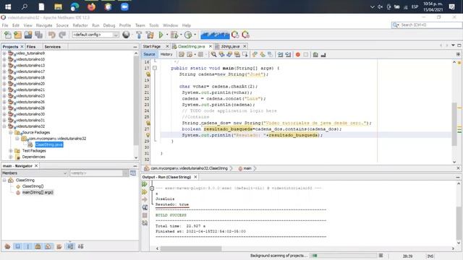This screenshot has width=463, height=260.
Task: Switch to the Files tab
Action: [31, 46]
